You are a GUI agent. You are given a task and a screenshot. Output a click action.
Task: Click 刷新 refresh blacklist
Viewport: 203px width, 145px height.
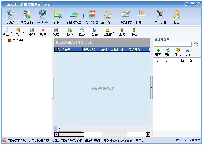click(x=168, y=52)
